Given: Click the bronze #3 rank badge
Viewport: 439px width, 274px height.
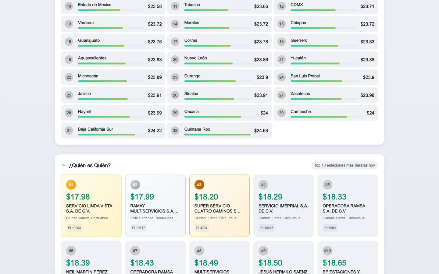Looking at the screenshot, I should pos(199,185).
